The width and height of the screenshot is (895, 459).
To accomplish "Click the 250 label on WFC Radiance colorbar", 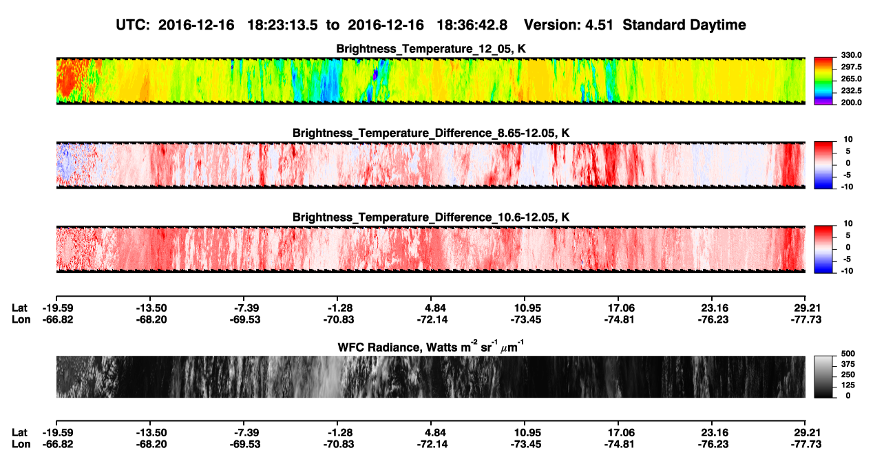I will pos(848,374).
